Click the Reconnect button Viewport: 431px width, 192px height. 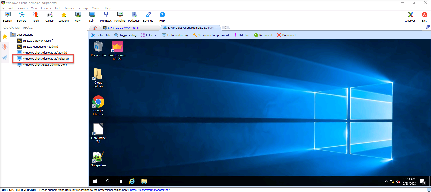(x=263, y=35)
